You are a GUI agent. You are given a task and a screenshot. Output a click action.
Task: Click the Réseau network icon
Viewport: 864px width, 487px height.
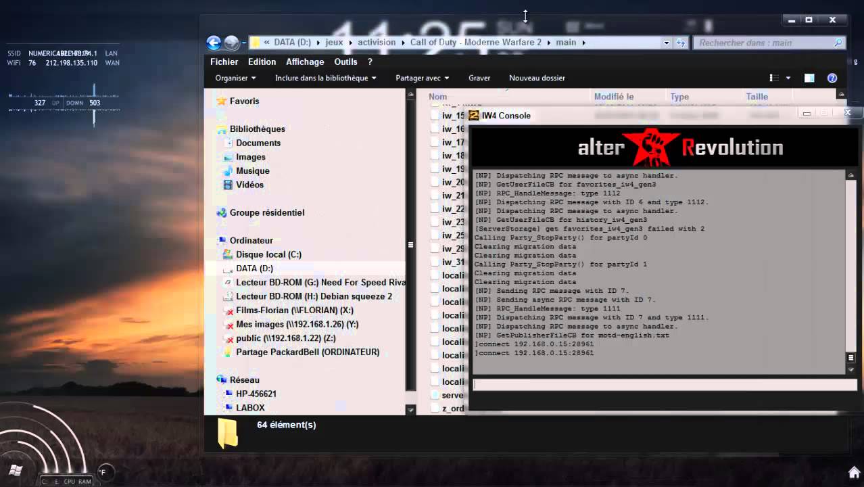[221, 379]
